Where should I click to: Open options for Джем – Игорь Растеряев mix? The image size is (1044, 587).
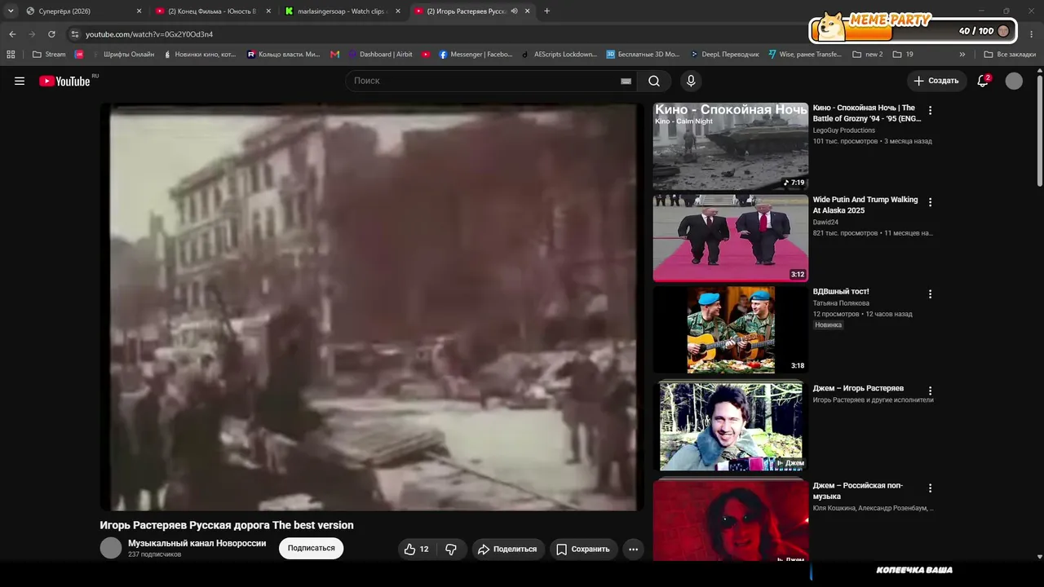click(930, 391)
